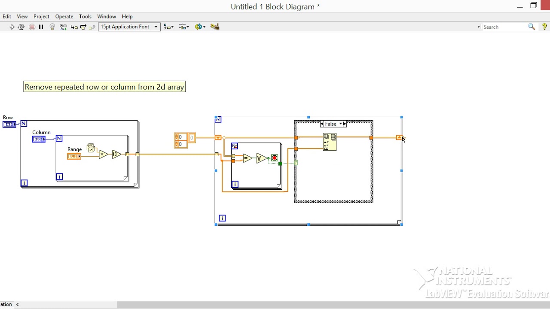The width and height of the screenshot is (550, 309).
Task: Open the 15pt Application Font dropdown
Action: pos(129,27)
